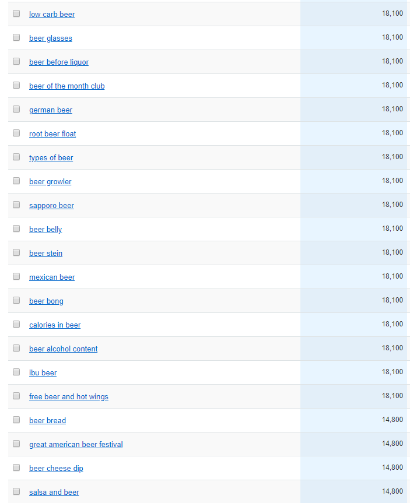Check the box for beer growler
This screenshot has height=503, width=410.
[16, 180]
